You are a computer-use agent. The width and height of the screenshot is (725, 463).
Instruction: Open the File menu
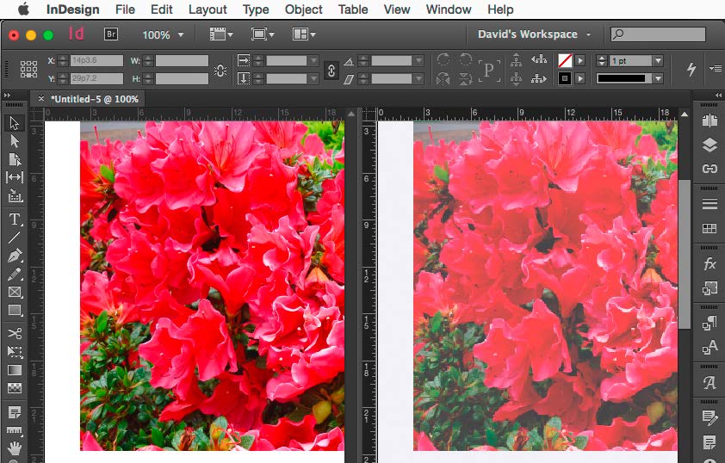(x=125, y=9)
